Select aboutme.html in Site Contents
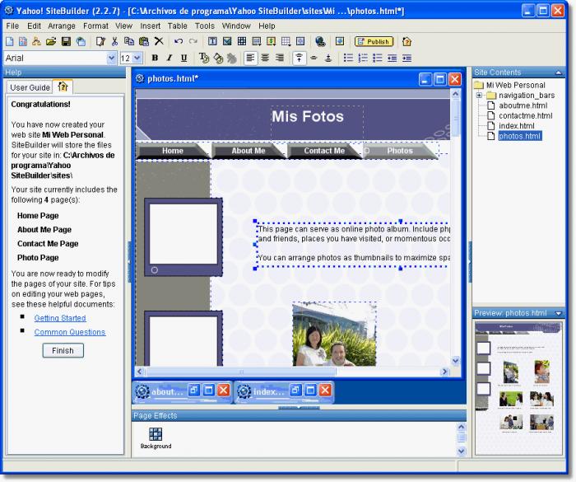This screenshot has height=482, width=576. [523, 105]
